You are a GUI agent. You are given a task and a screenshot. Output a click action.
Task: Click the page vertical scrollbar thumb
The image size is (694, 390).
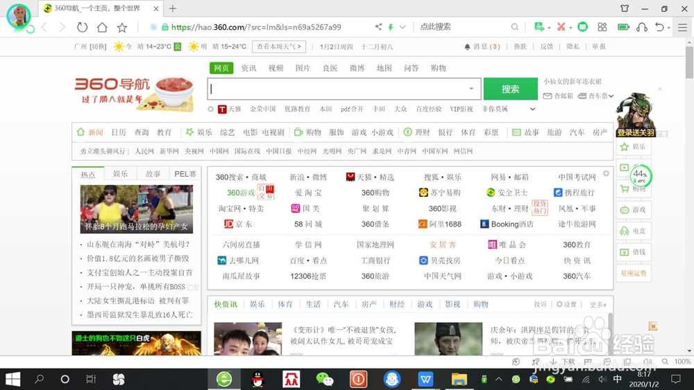click(689, 63)
